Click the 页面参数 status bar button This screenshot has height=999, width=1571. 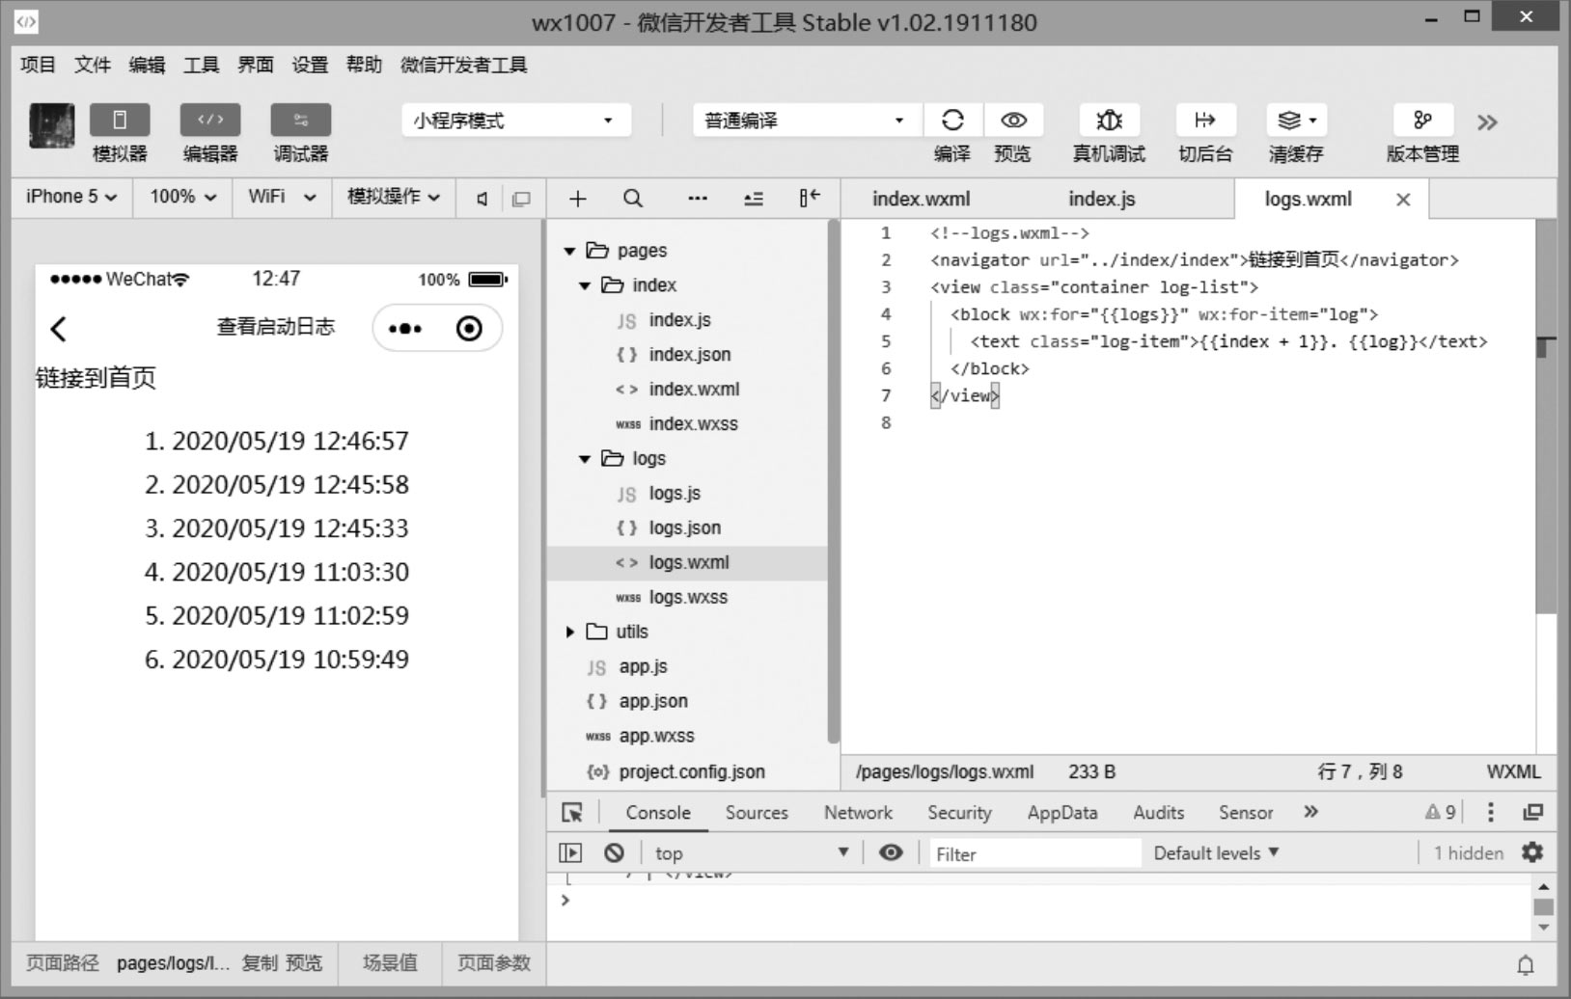point(494,963)
